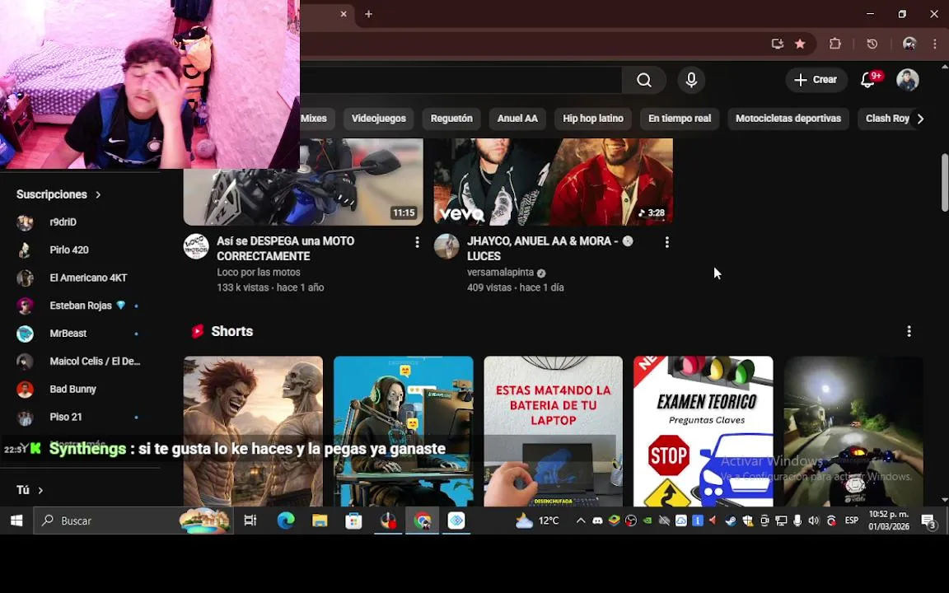
Task: Show hidden system tray icons
Action: 581,521
